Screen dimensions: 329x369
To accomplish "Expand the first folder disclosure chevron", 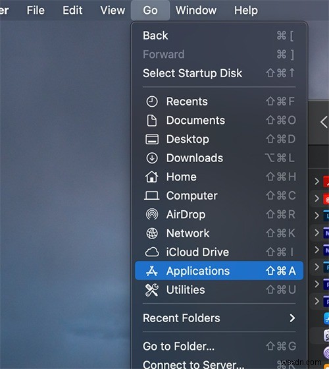I will coord(316,181).
